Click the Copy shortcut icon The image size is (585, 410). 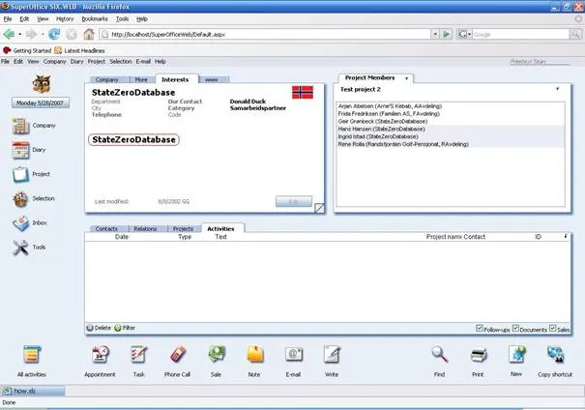coord(556,354)
